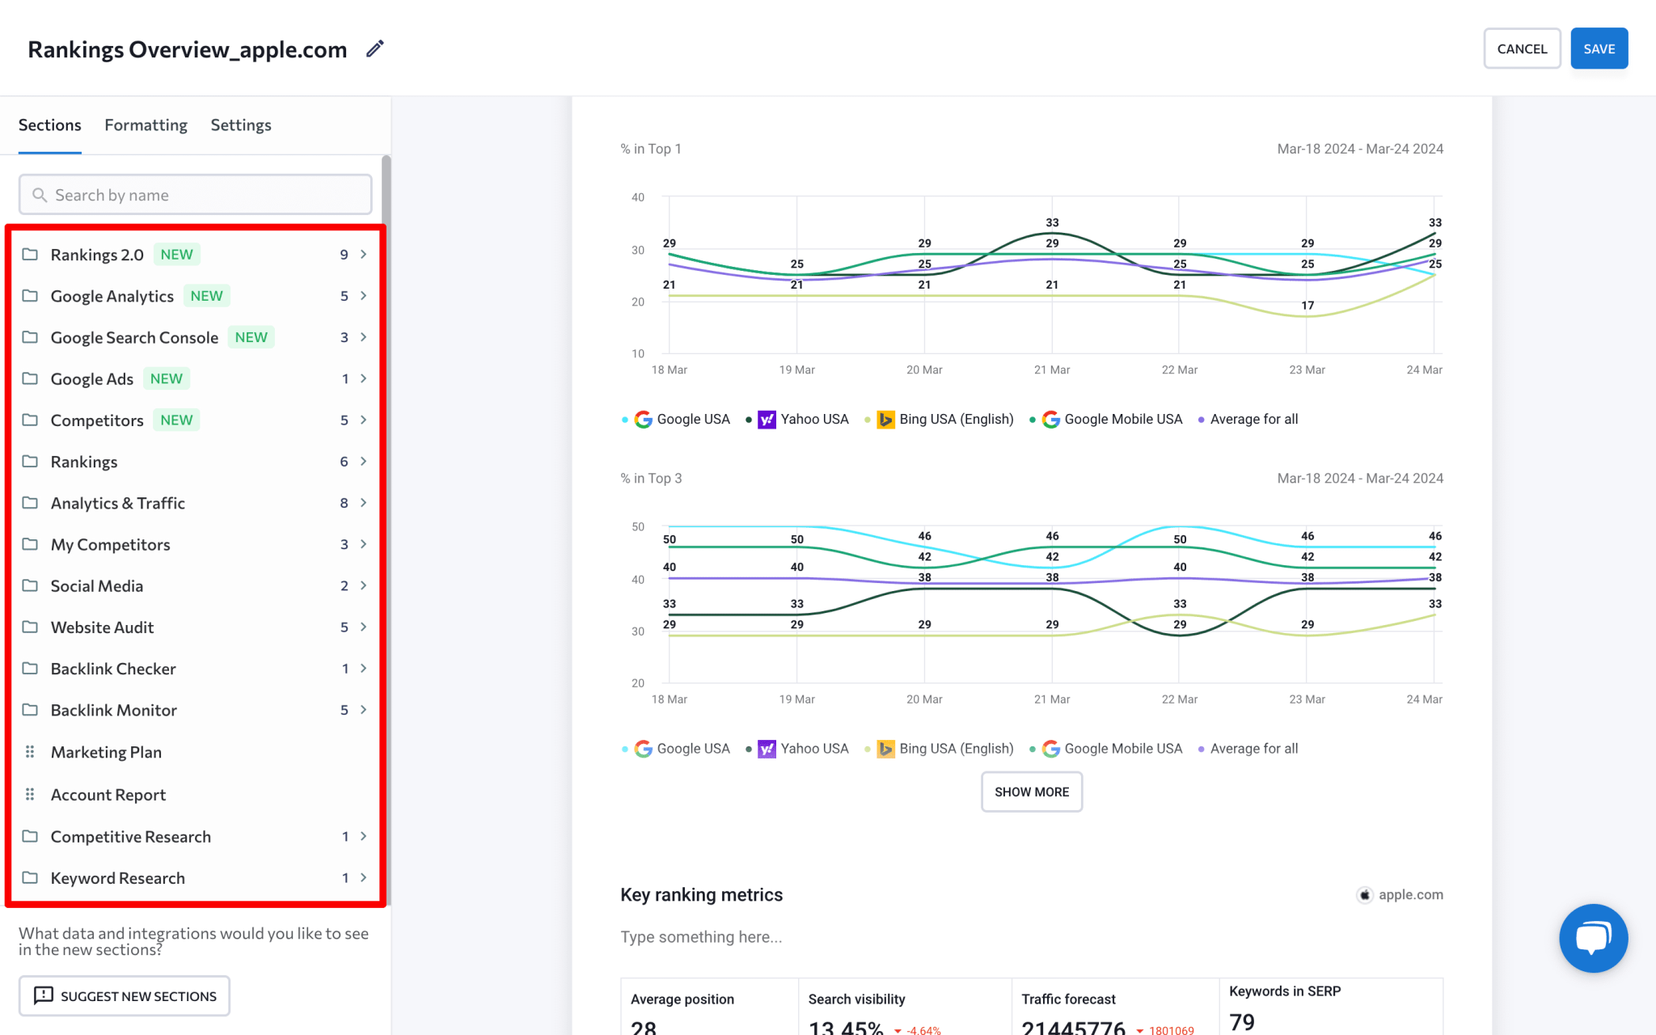
Task: Click the search magnifier icon in the sidebar
Action: coord(40,195)
